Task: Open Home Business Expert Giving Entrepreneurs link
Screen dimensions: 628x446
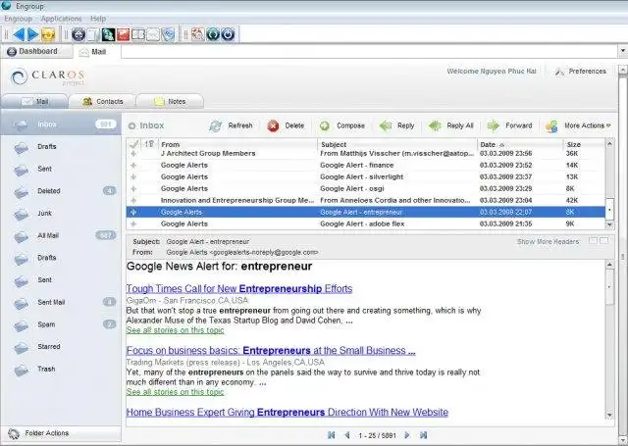Action: 288,413
